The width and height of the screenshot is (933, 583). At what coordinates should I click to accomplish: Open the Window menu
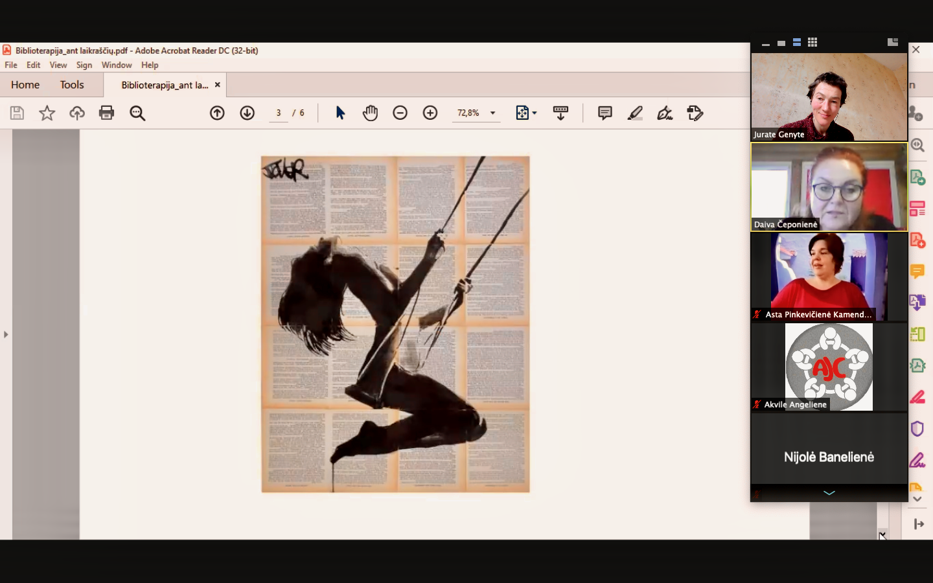[x=117, y=65]
